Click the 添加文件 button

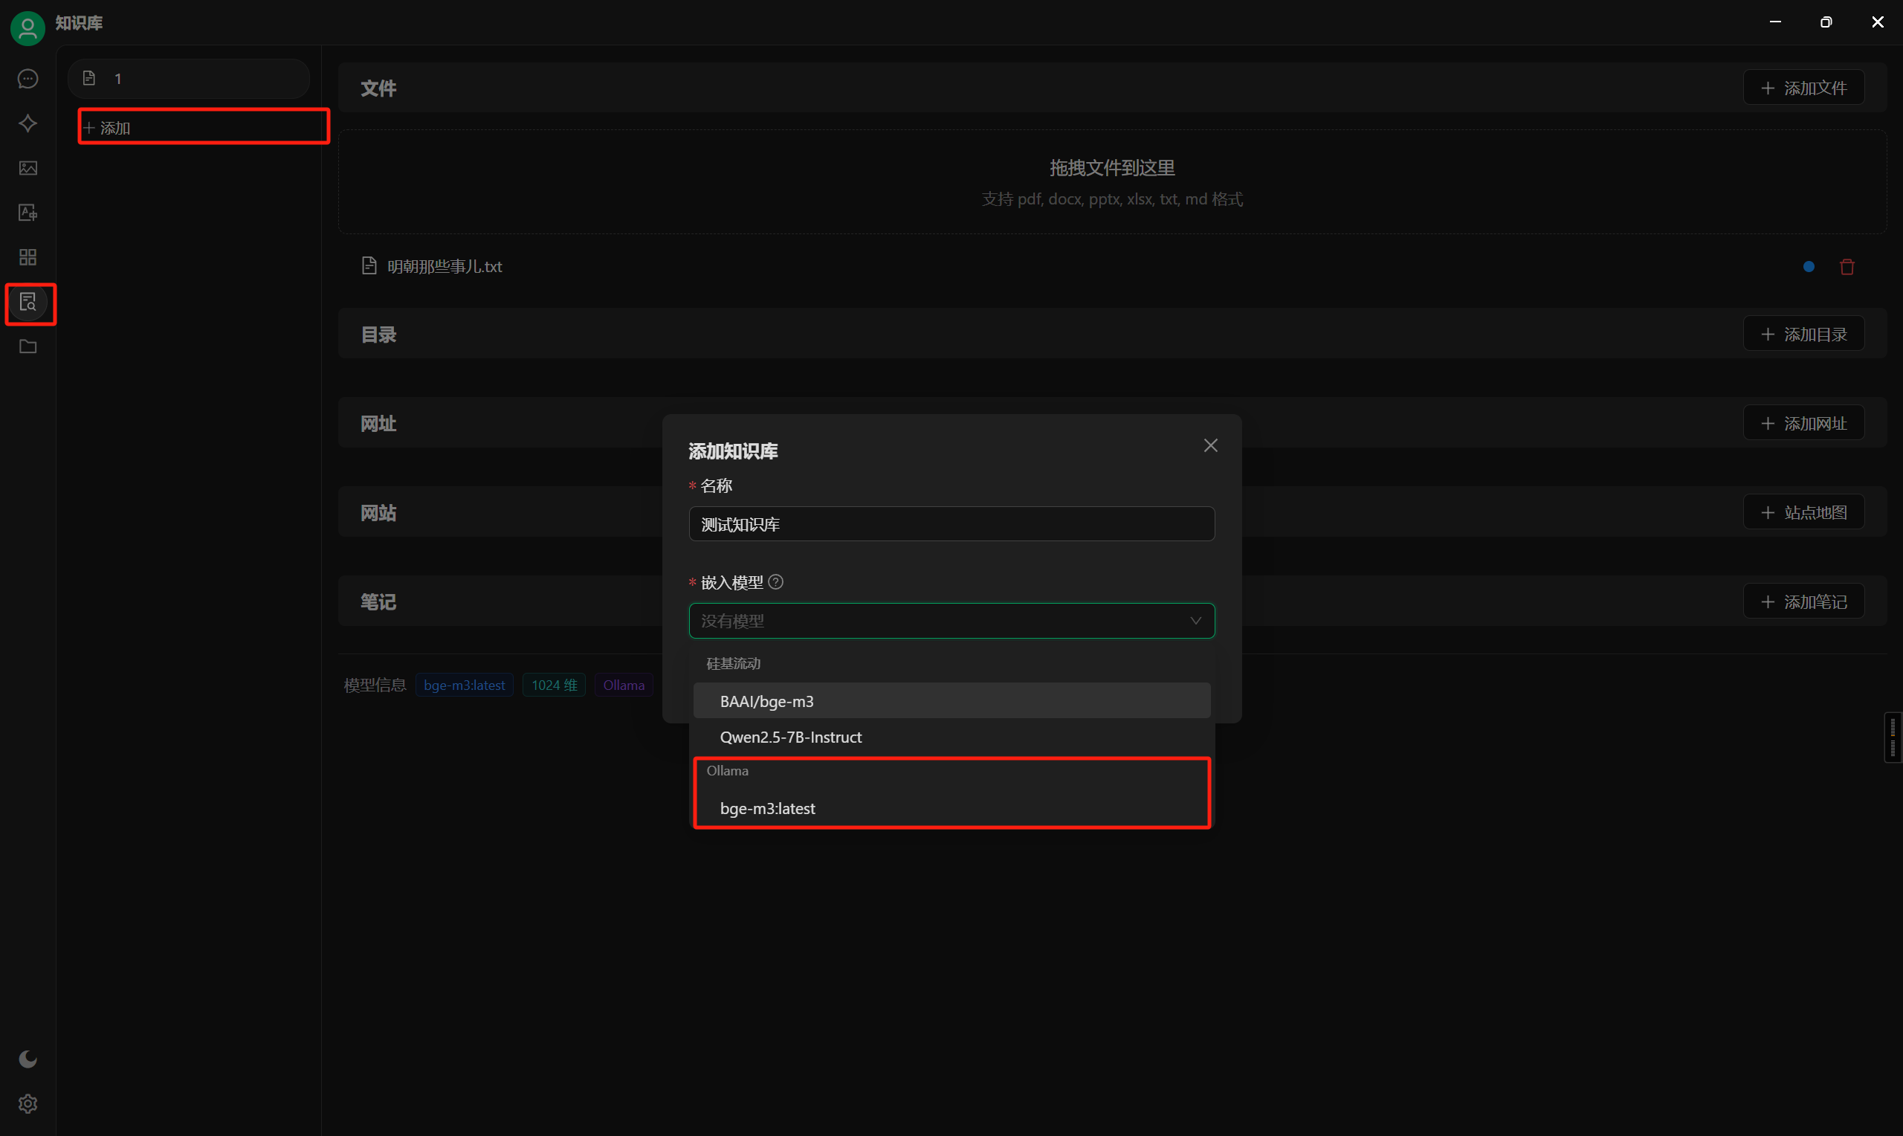coord(1803,88)
